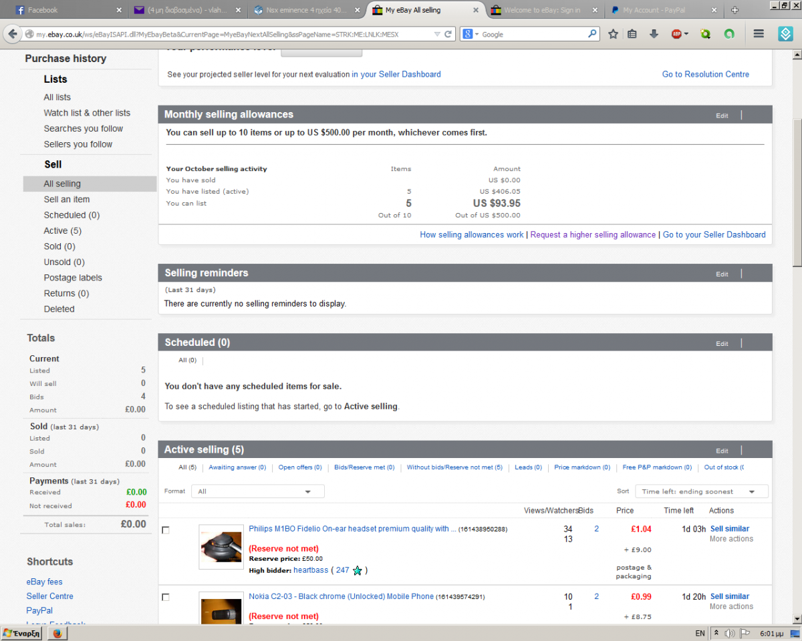802x641 pixels.
Task: Switch to the Nsx eminence tab
Action: tap(308, 10)
